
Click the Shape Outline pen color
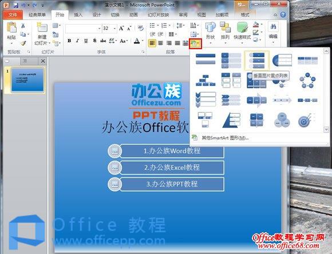pos(256,32)
